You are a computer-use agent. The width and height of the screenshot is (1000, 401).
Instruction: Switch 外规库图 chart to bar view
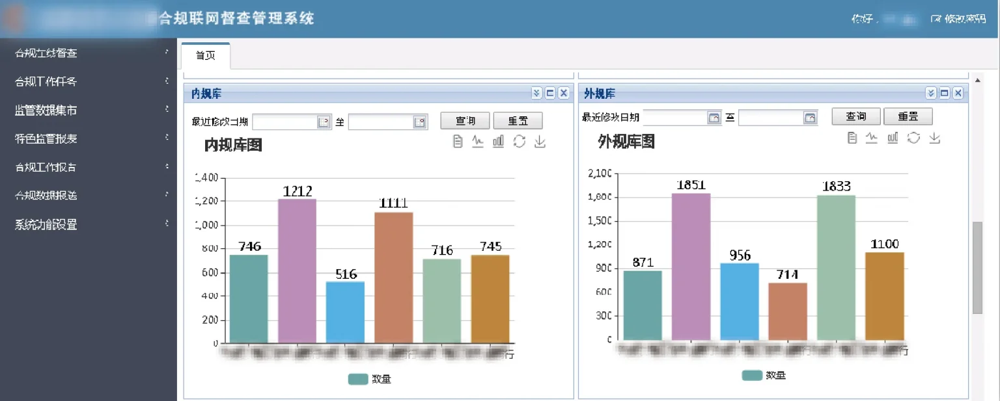(893, 138)
